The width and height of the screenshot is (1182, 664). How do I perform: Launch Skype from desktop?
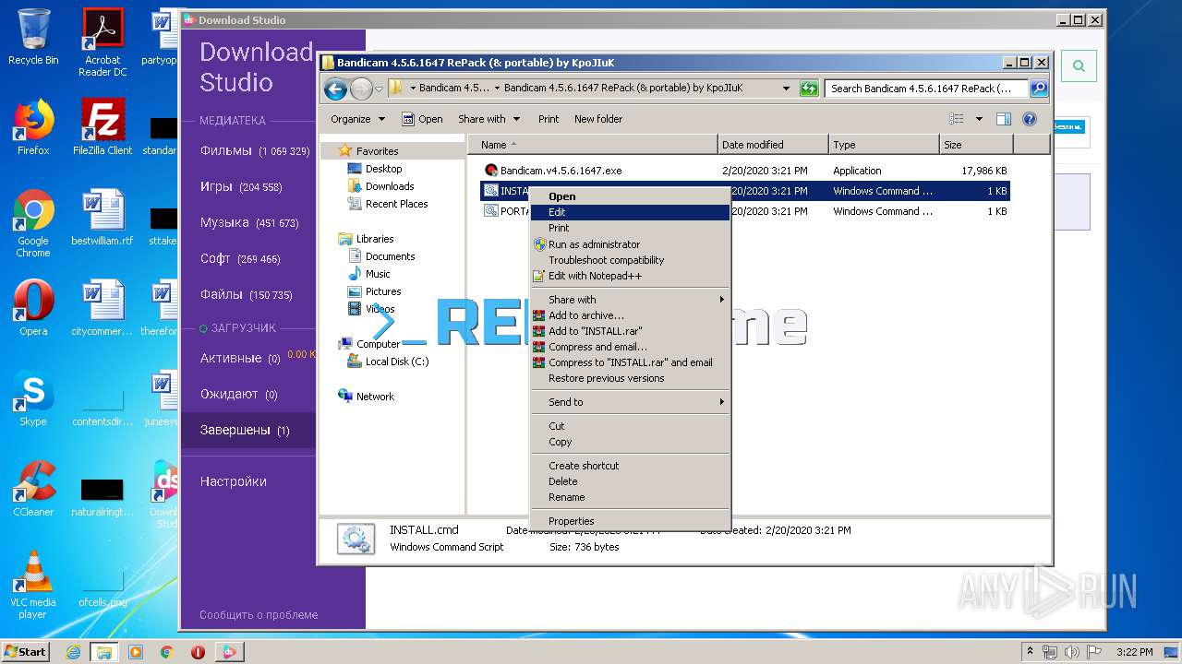(33, 398)
